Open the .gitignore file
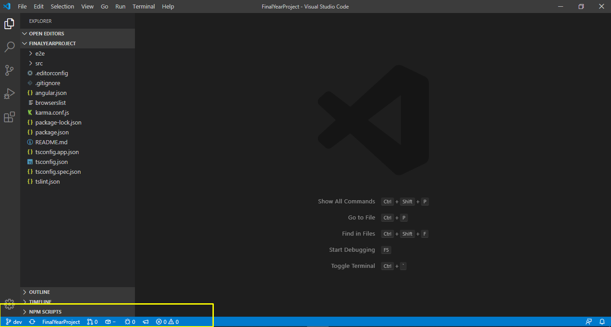The height and width of the screenshot is (327, 611). 78,83
